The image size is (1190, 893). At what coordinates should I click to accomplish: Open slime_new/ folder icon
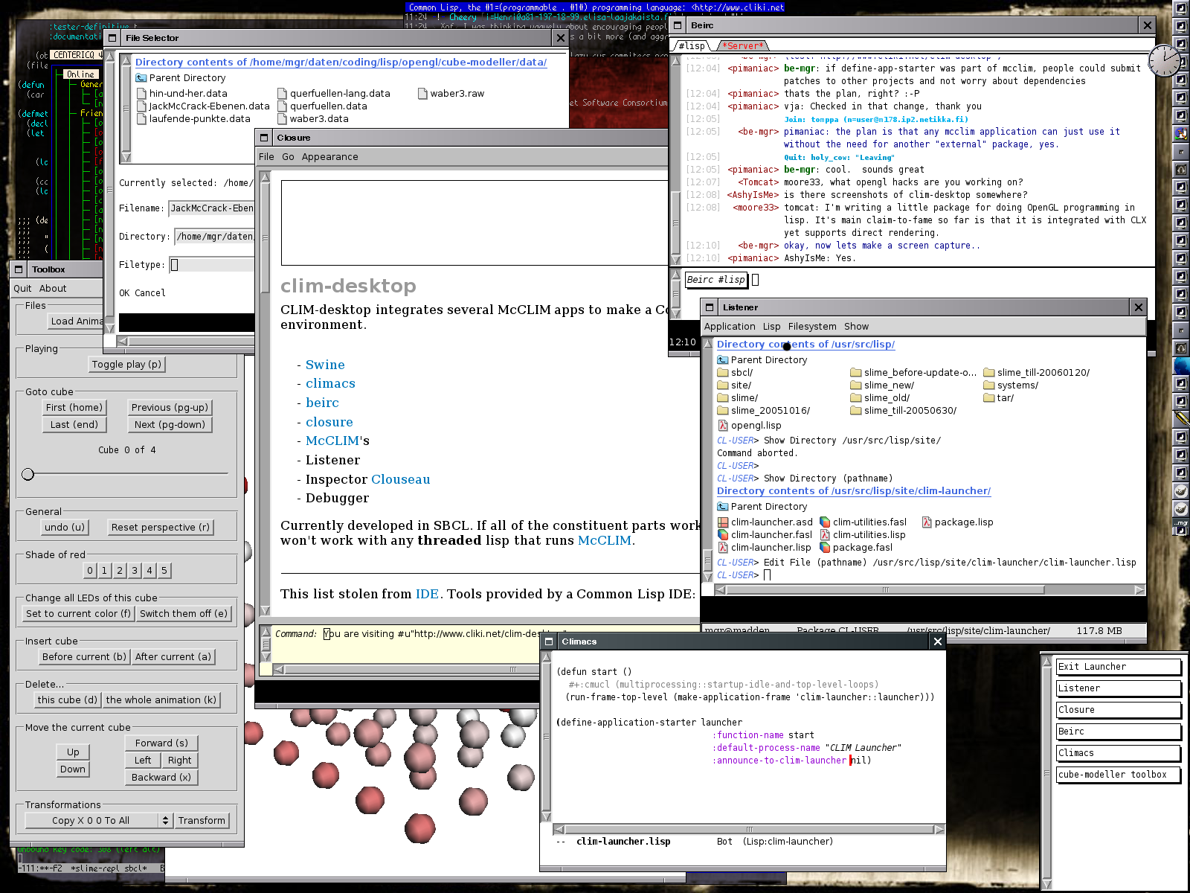pos(856,385)
